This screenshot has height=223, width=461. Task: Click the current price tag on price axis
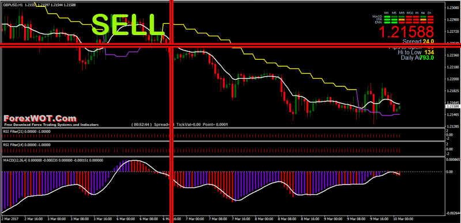point(452,106)
